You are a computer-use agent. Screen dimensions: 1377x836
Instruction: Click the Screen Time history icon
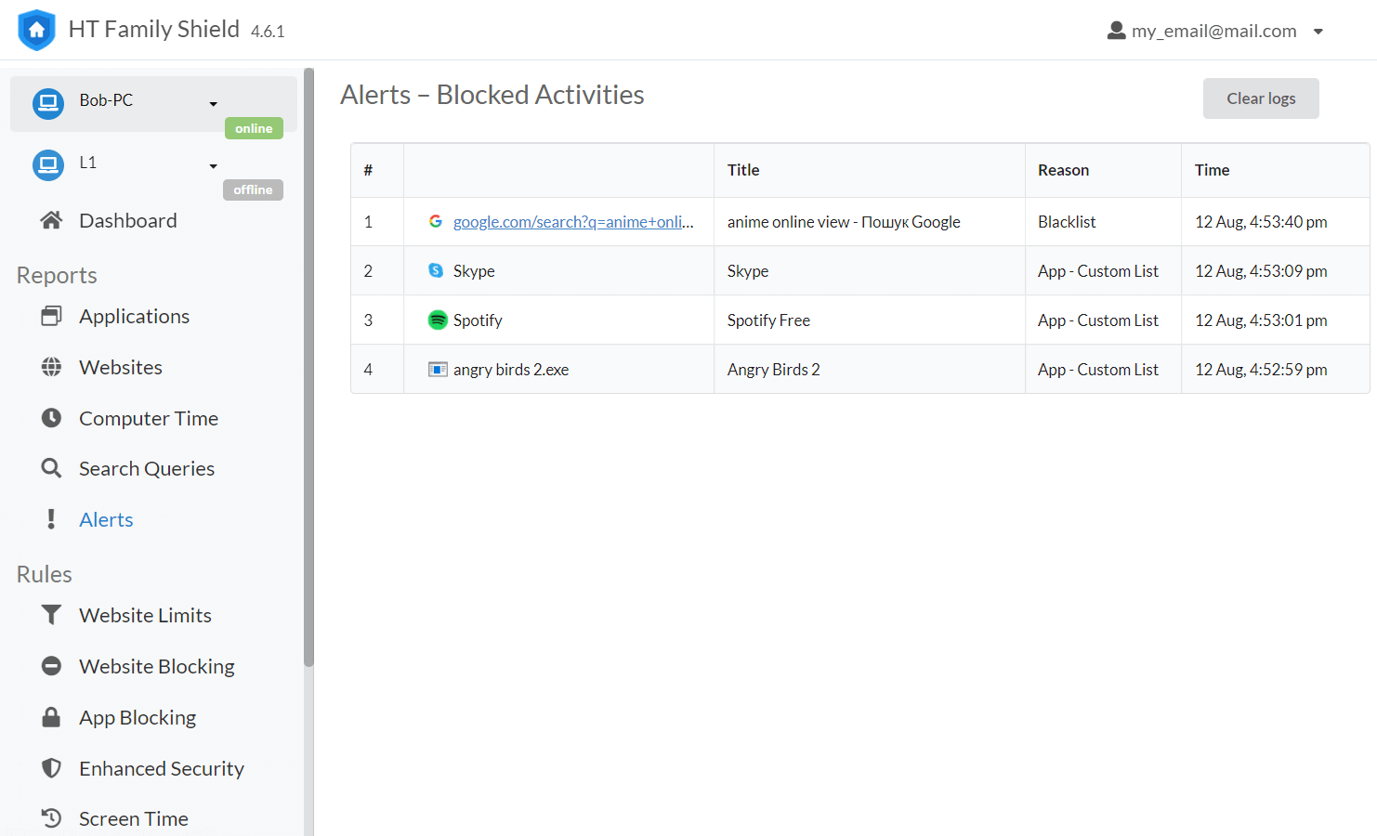pyautogui.click(x=51, y=818)
